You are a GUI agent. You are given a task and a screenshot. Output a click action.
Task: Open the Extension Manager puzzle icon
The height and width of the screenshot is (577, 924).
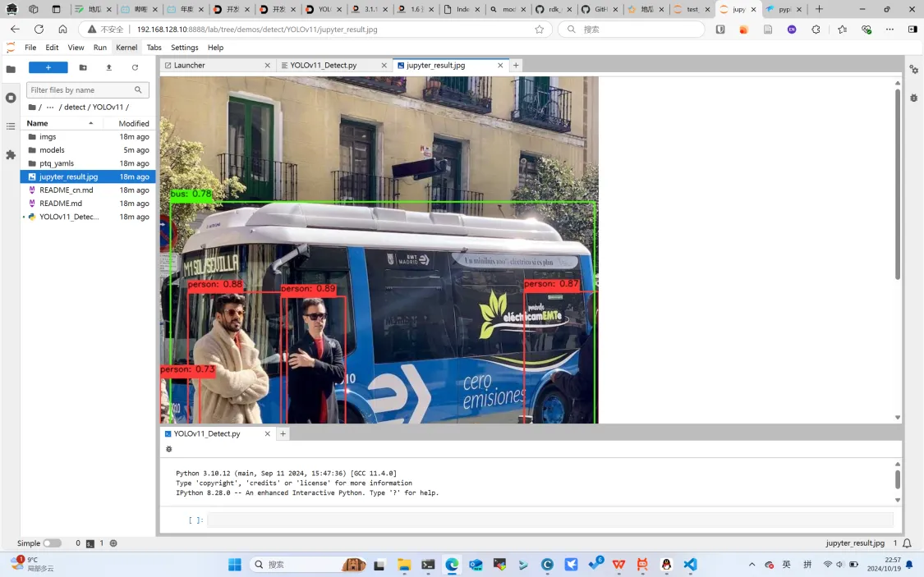pyautogui.click(x=11, y=155)
